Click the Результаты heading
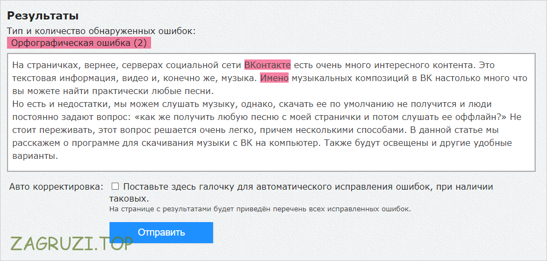 pos(43,15)
